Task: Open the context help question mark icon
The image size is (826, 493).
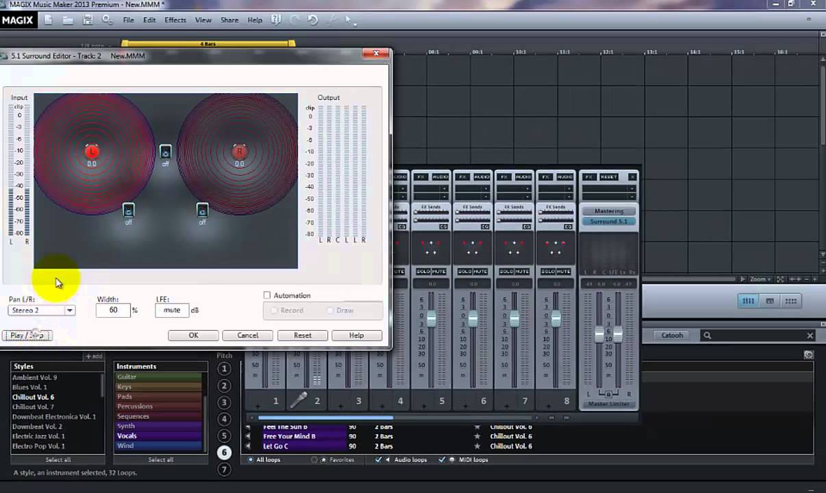Action: [x=275, y=20]
